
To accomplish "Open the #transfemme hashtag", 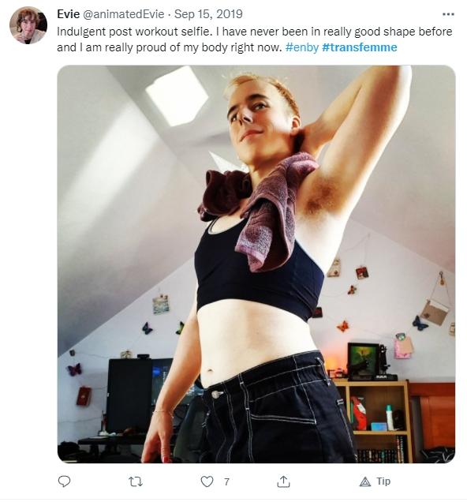I will [360, 47].
